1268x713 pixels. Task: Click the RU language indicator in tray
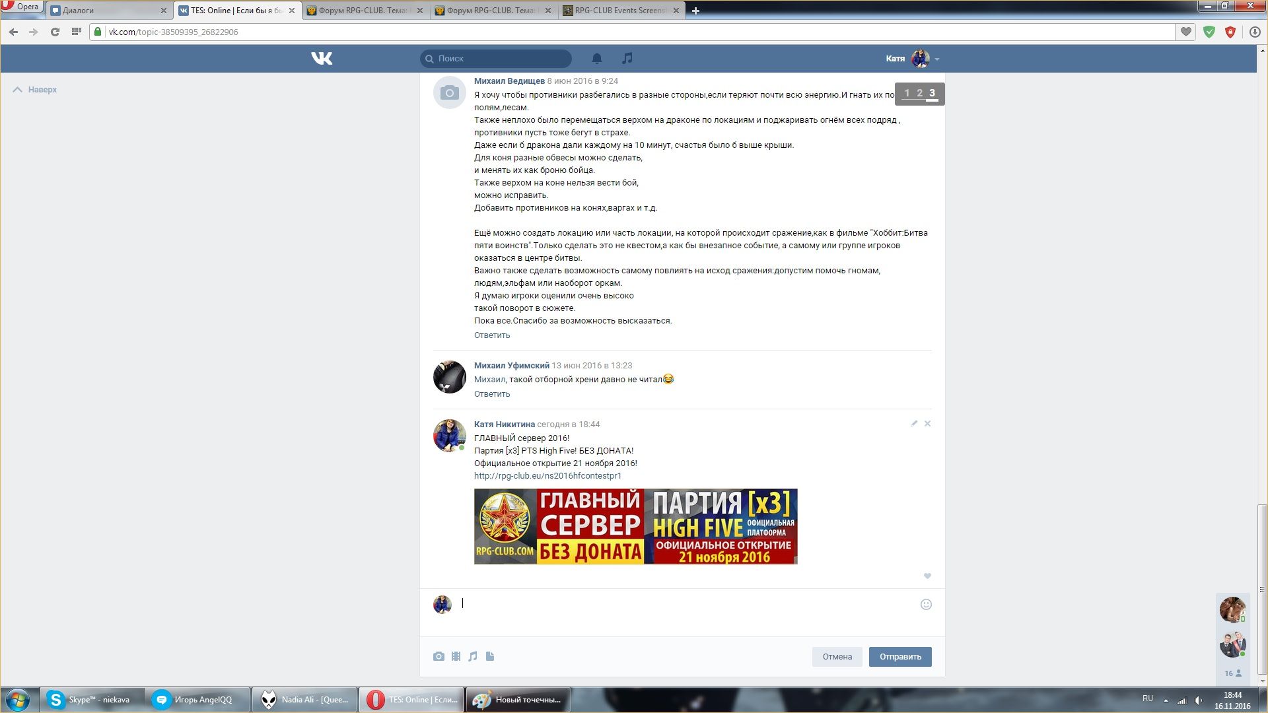point(1148,698)
